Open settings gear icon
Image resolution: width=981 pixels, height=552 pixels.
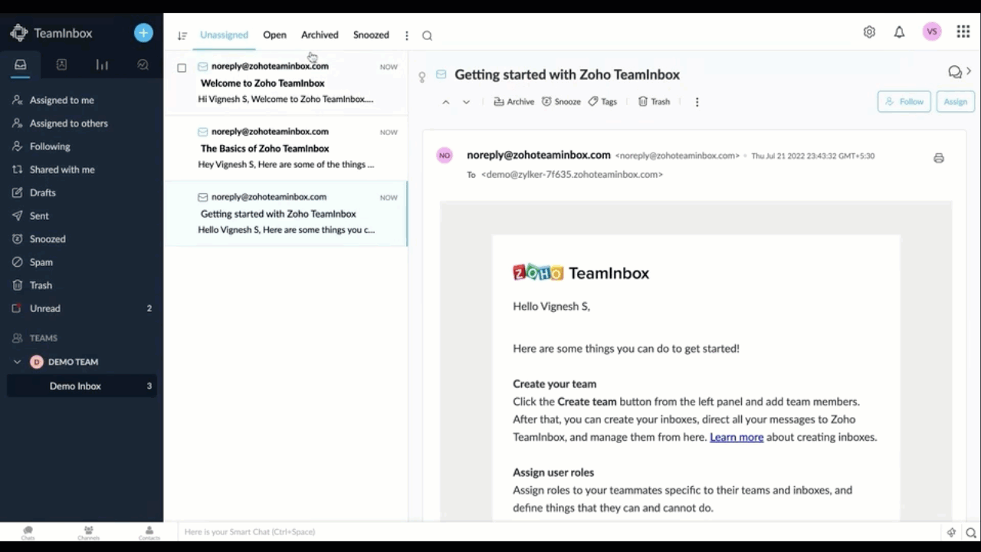point(869,32)
